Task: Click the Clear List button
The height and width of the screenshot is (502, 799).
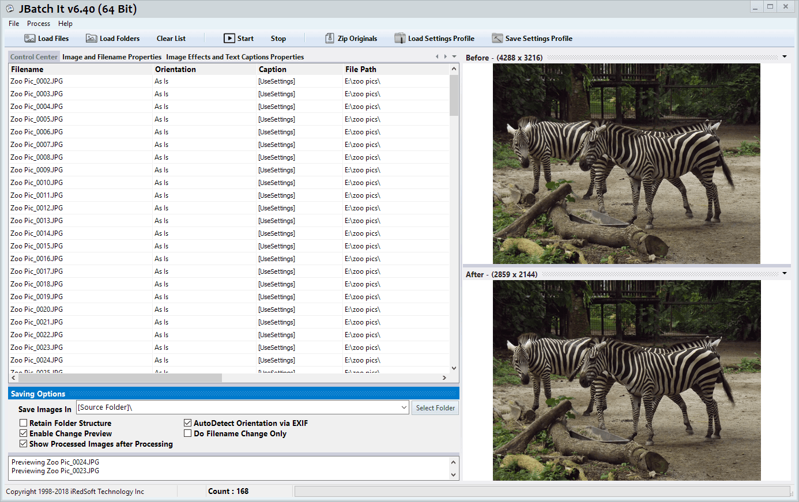Action: (171, 39)
